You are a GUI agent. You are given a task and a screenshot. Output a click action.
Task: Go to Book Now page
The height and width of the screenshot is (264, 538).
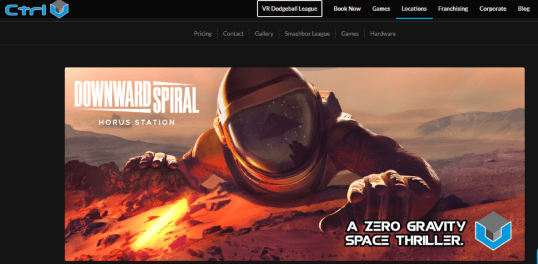(x=347, y=9)
